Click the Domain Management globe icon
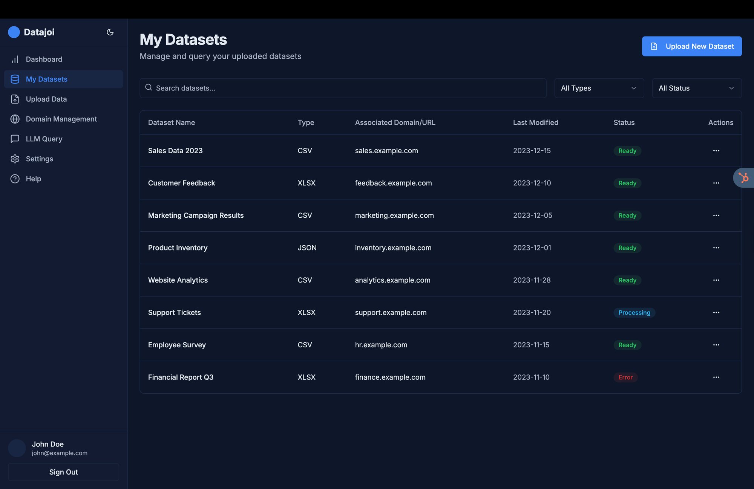This screenshot has height=489, width=754. tap(15, 119)
